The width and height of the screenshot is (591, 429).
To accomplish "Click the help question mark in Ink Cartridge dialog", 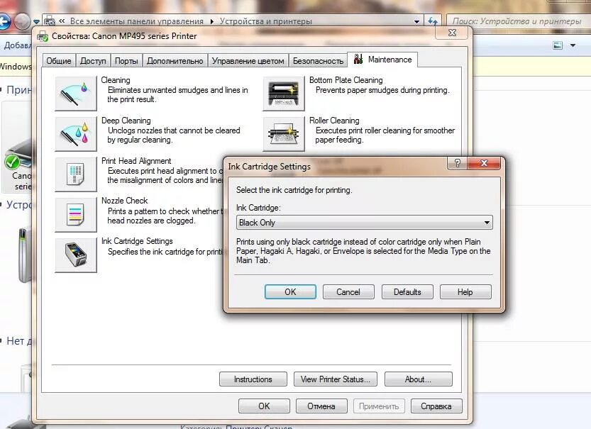I will tap(457, 163).
